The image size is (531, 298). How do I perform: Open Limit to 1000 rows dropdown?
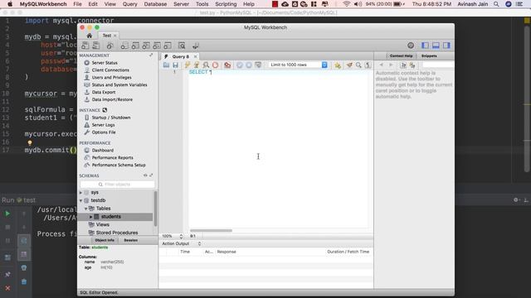coord(298,65)
